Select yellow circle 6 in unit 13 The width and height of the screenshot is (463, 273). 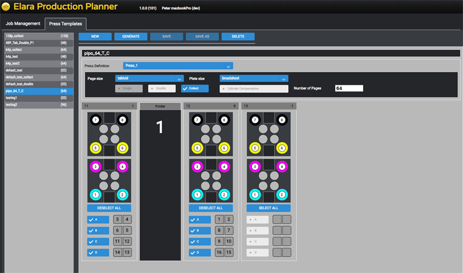point(282,148)
